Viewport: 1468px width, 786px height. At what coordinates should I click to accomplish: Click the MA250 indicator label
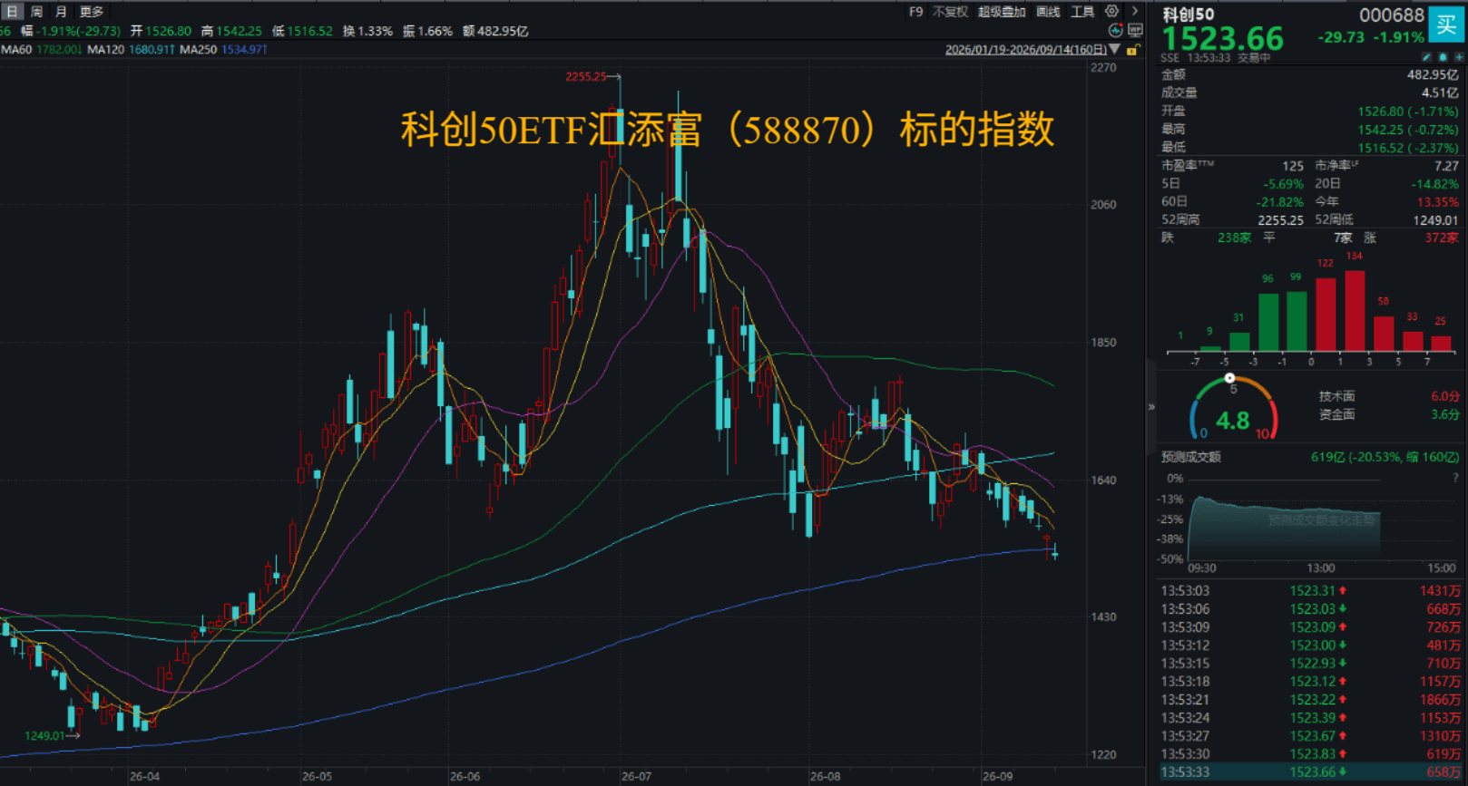(199, 50)
